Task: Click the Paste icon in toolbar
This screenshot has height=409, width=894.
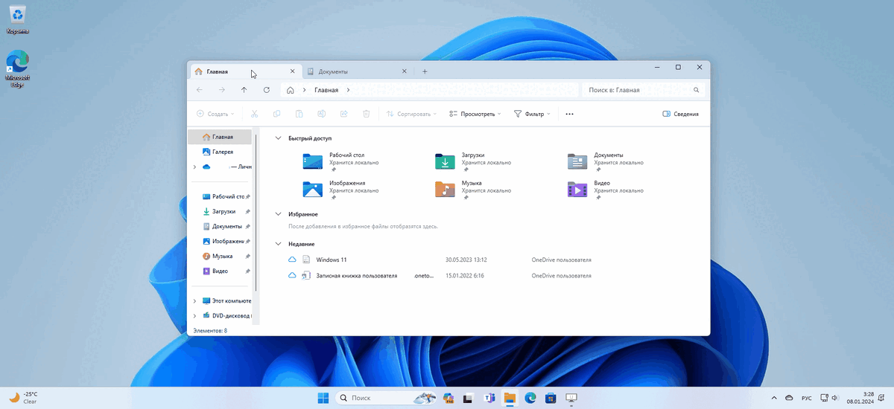Action: 299,114
